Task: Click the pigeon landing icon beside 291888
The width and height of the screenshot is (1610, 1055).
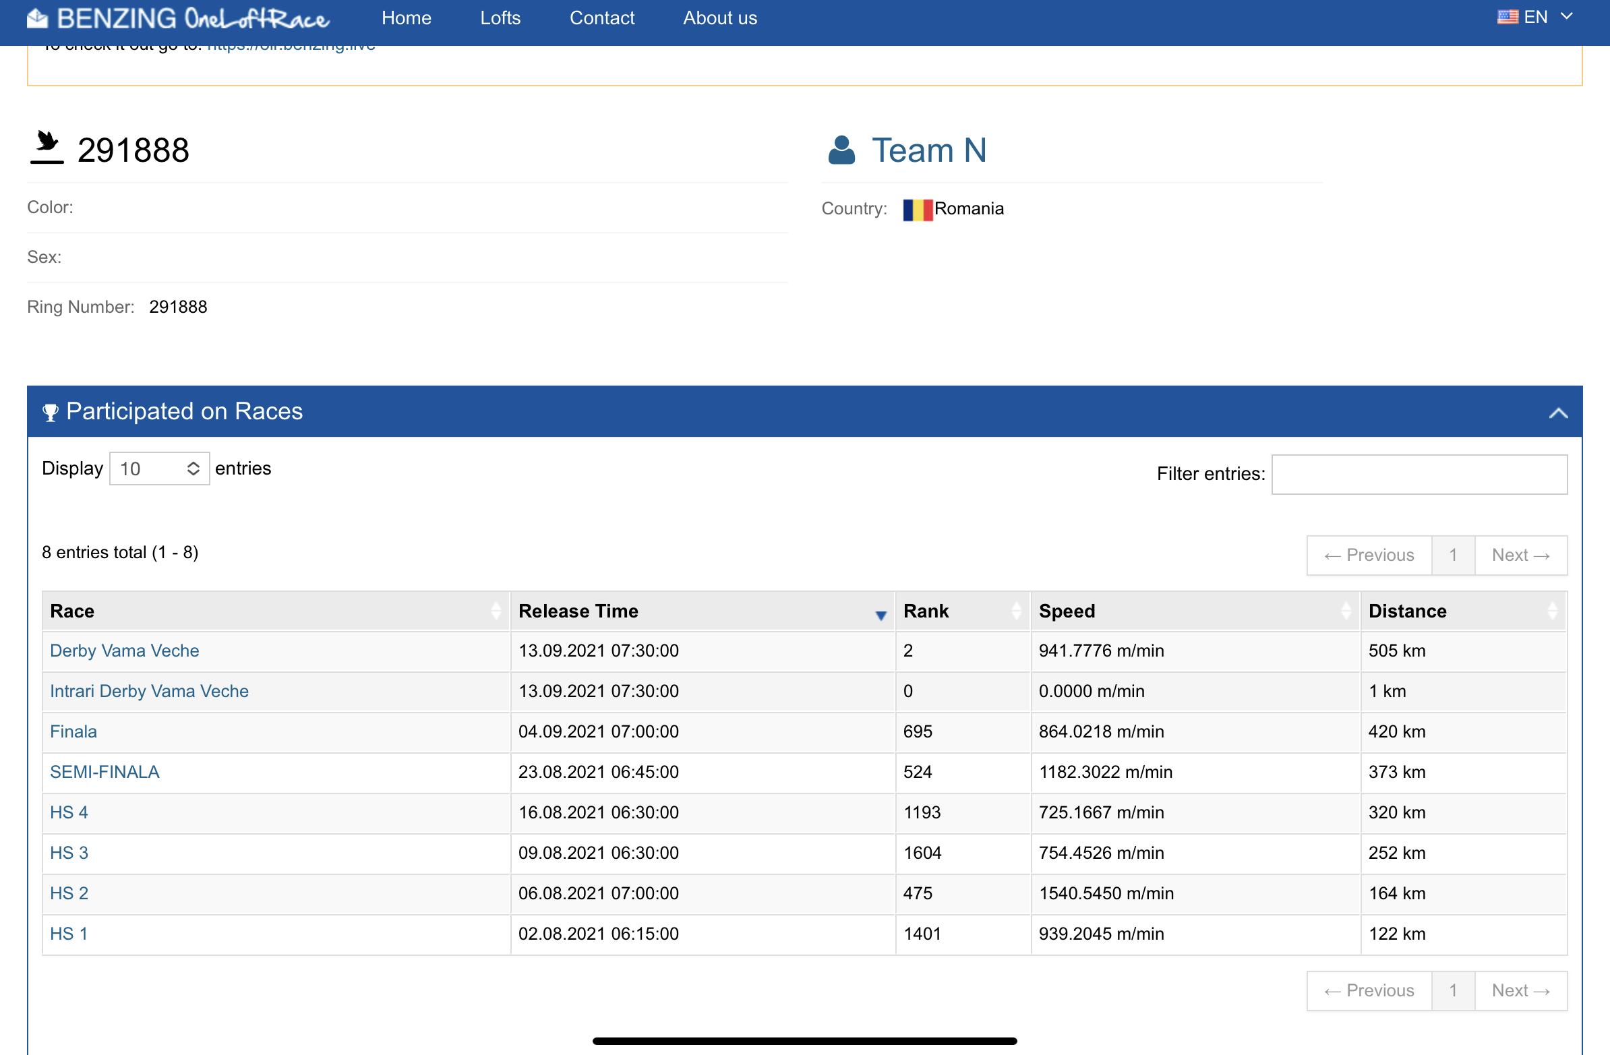Action: point(47,148)
